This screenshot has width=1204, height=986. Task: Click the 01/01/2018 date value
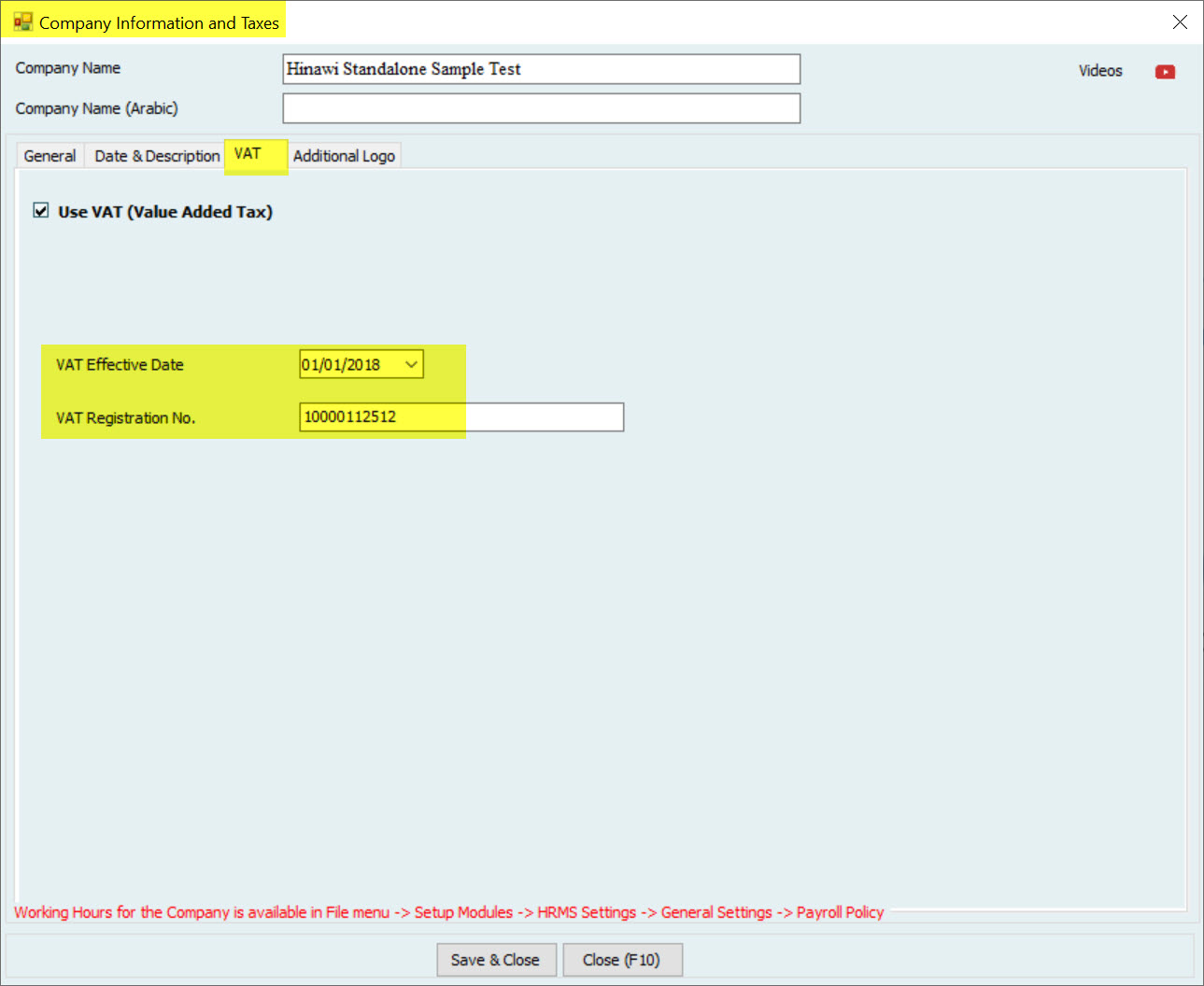[x=341, y=365]
